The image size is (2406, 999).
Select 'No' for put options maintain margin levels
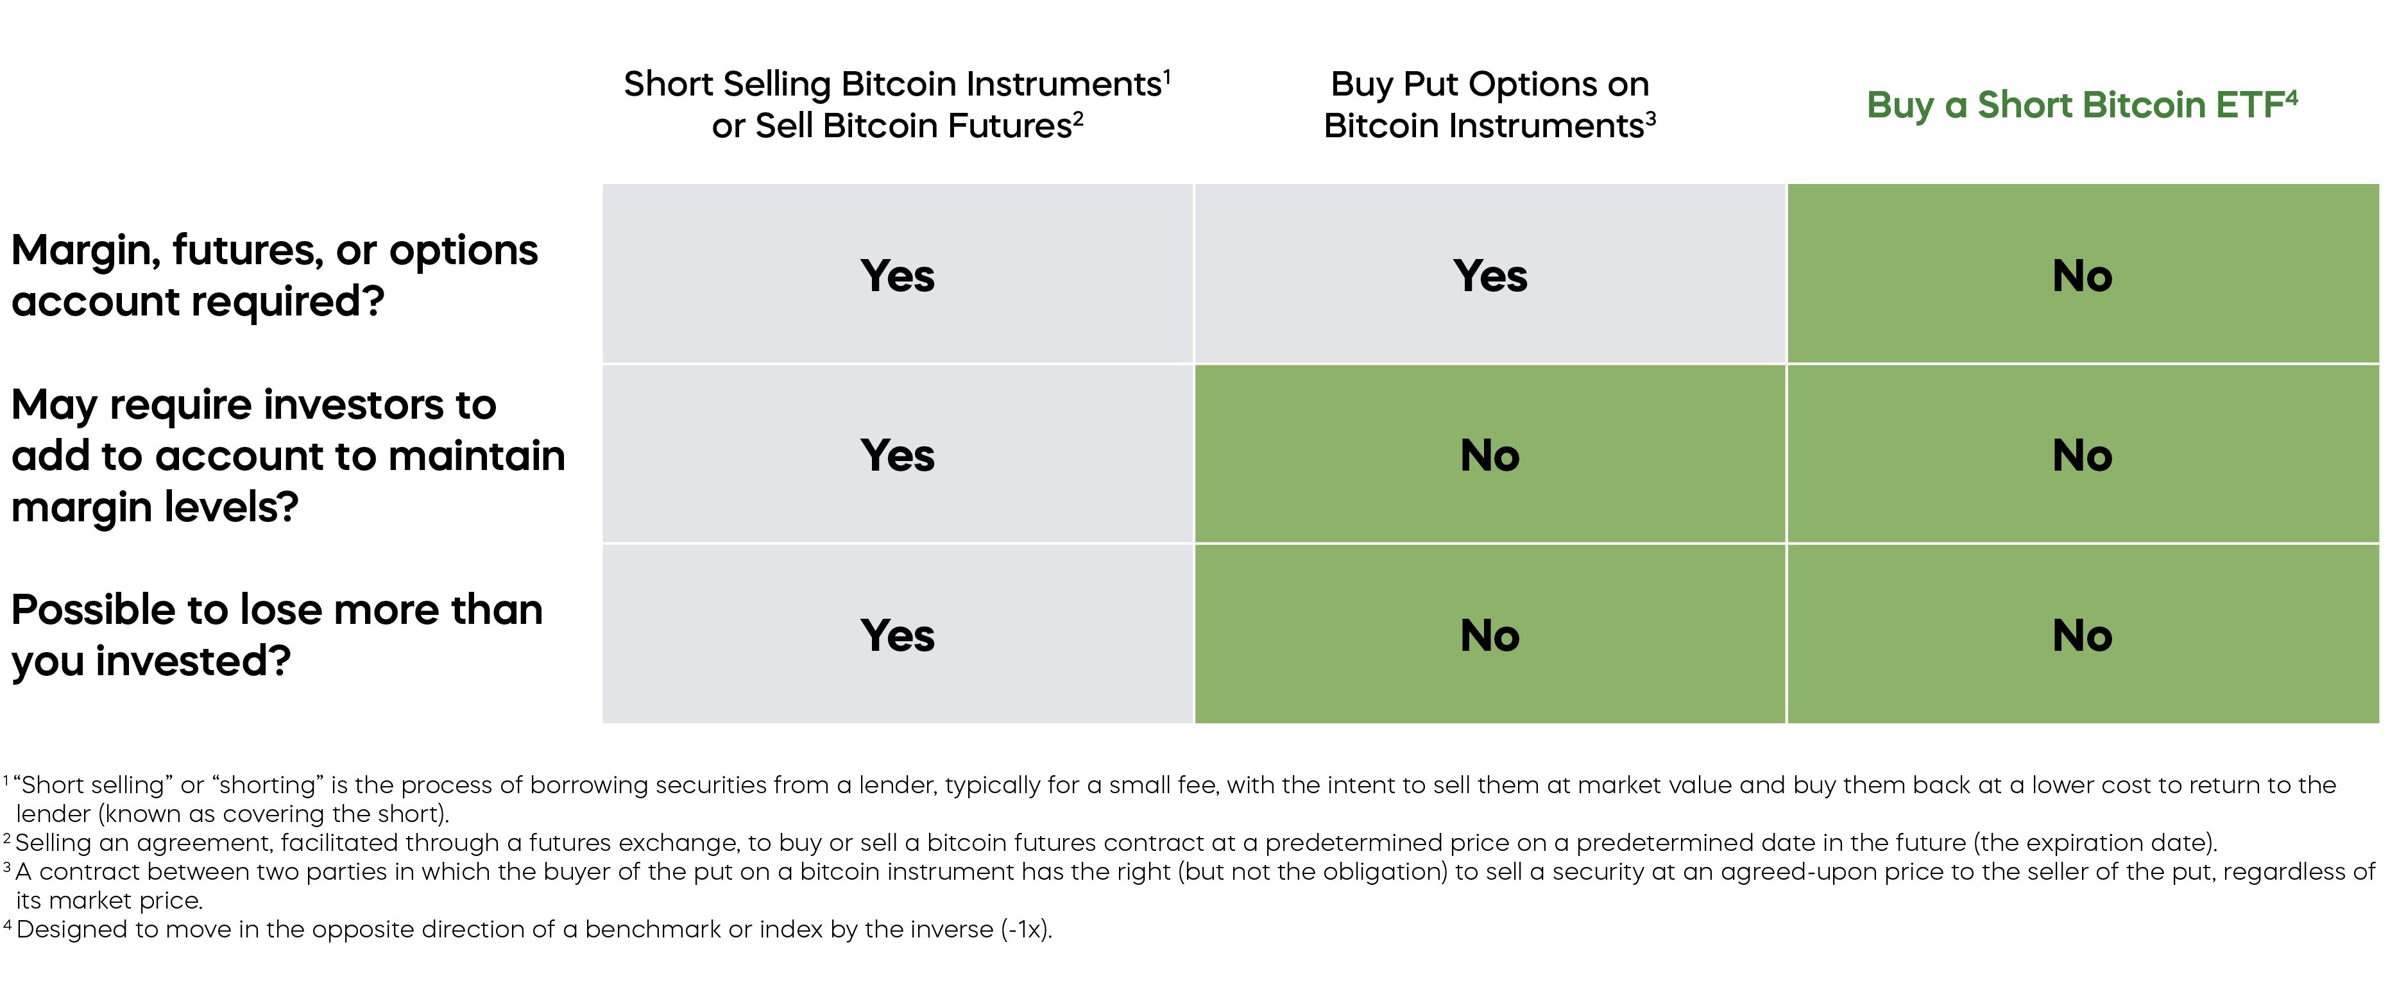(x=1490, y=456)
